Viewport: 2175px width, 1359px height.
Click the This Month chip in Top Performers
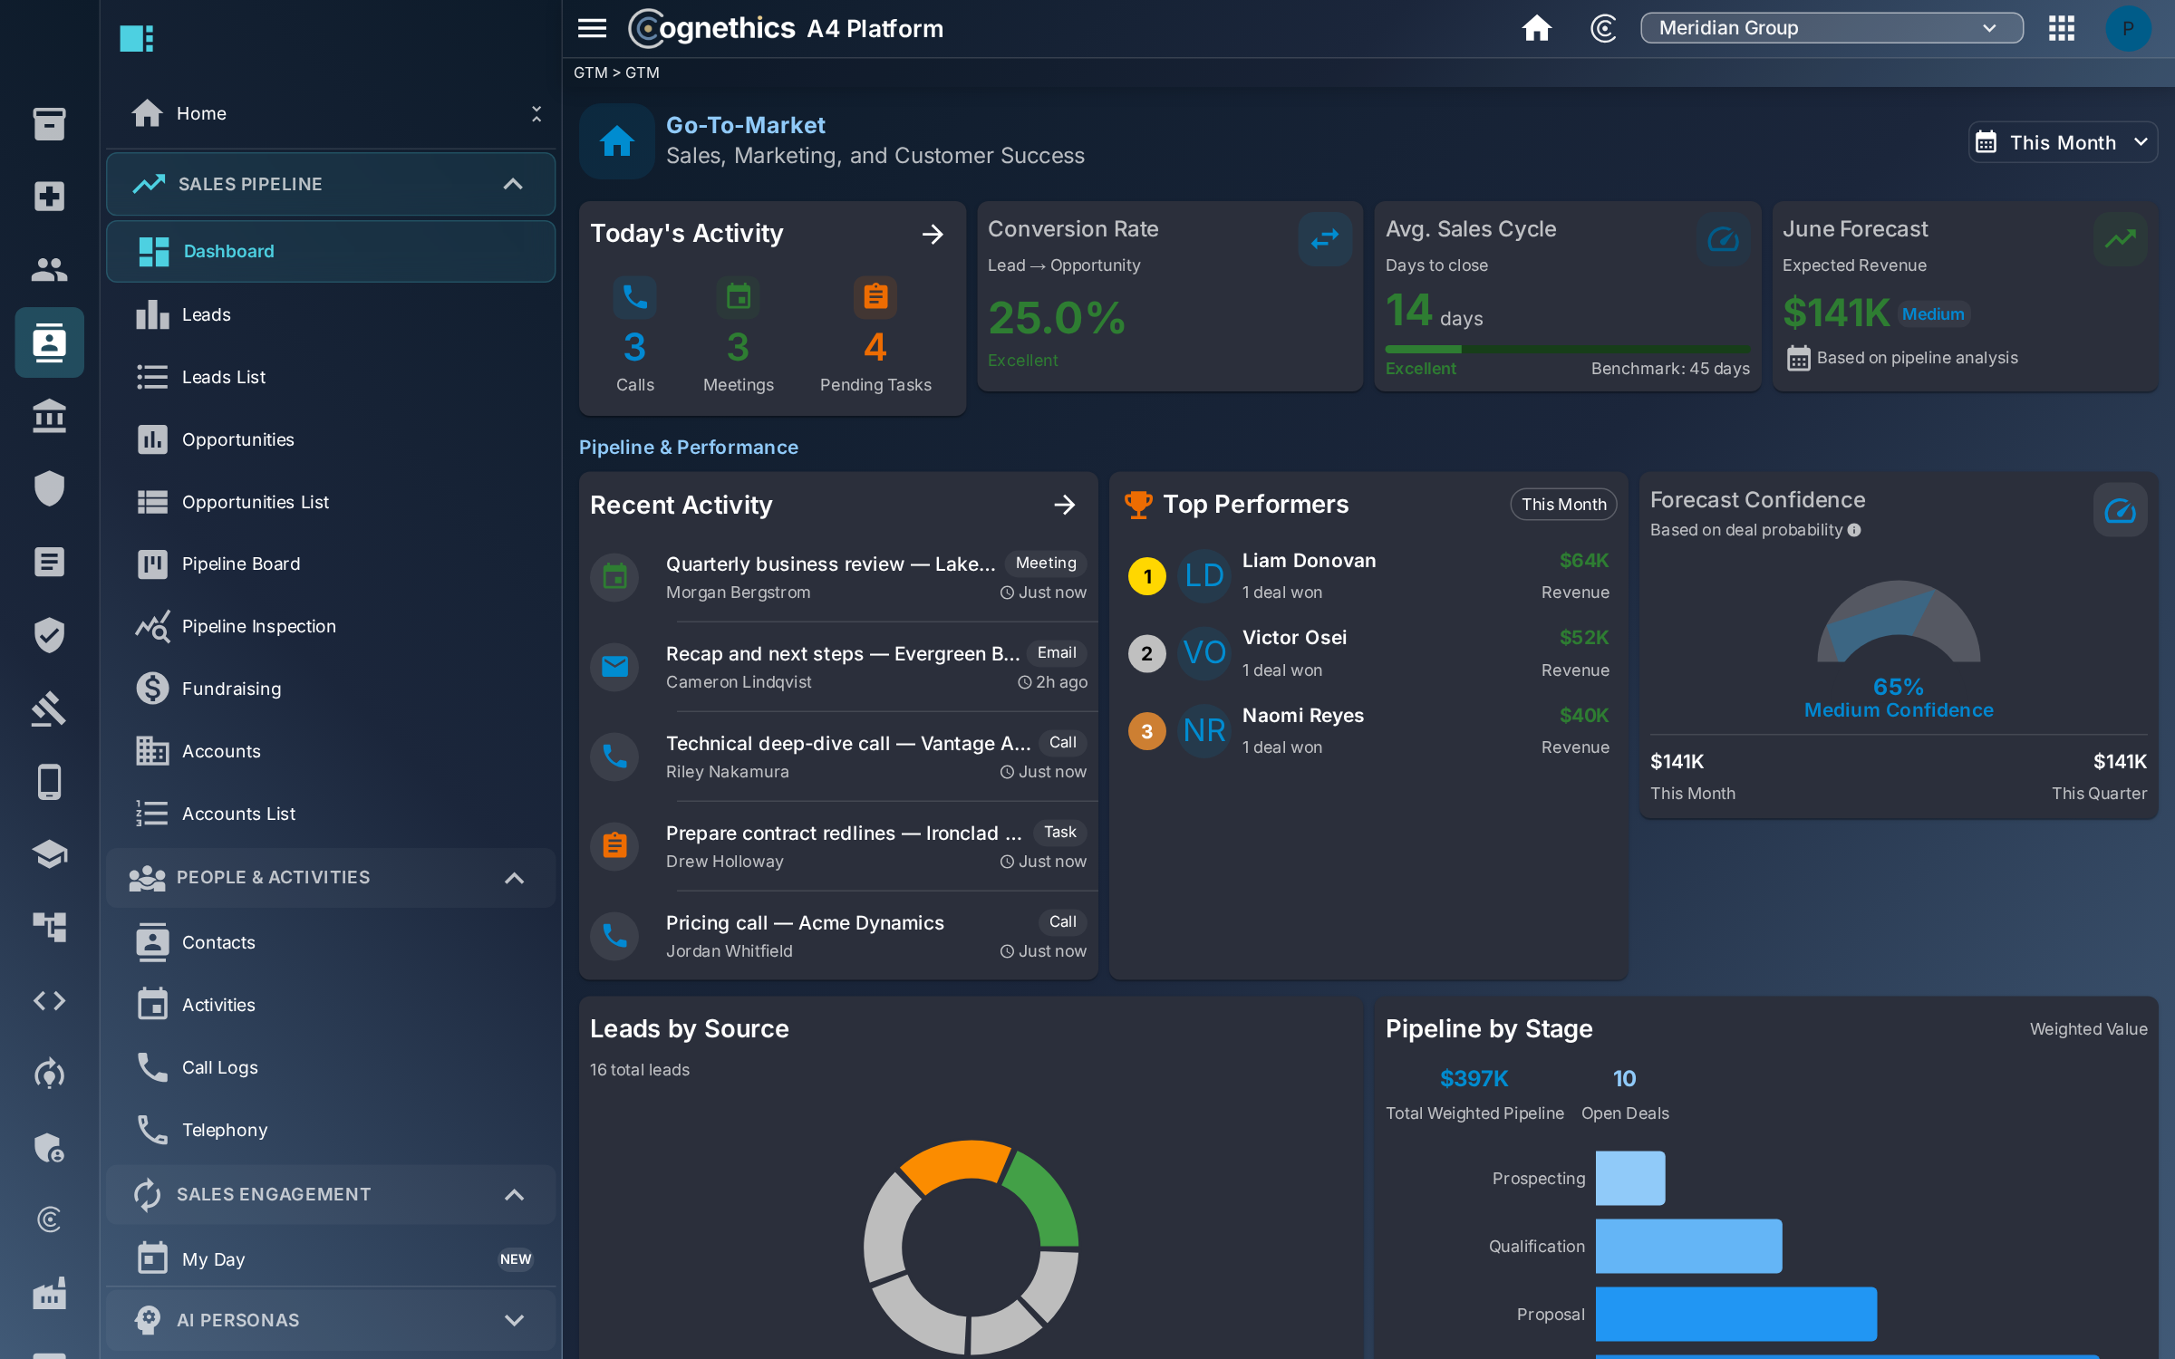(x=1563, y=505)
